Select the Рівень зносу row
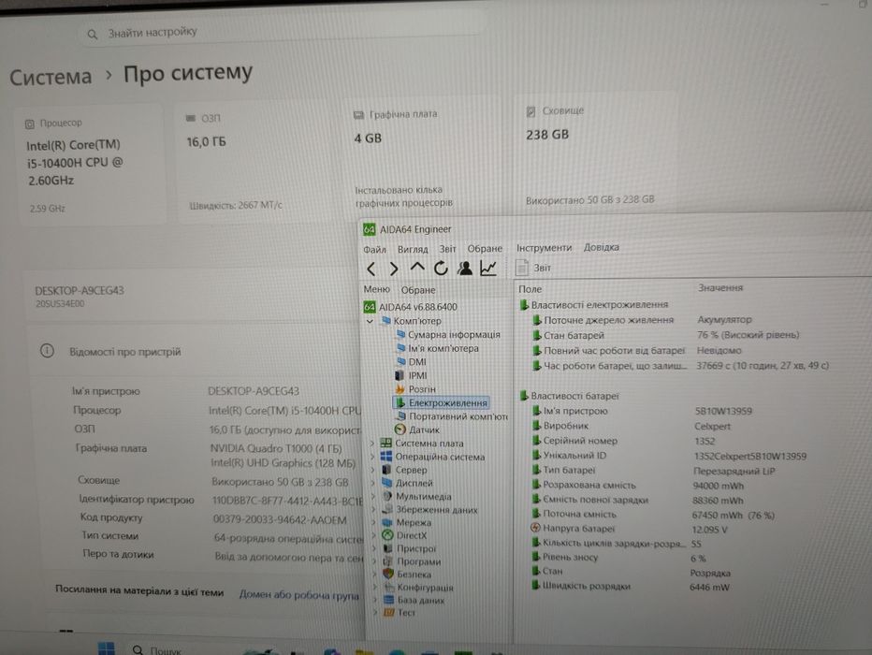This screenshot has height=655, width=872. pos(618,558)
